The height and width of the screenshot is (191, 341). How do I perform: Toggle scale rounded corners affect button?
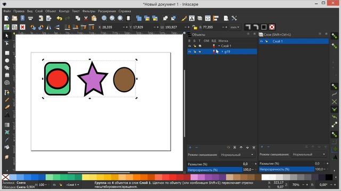256,27
